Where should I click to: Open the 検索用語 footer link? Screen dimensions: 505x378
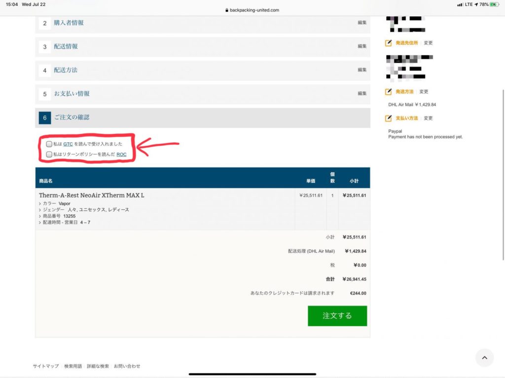click(x=73, y=366)
